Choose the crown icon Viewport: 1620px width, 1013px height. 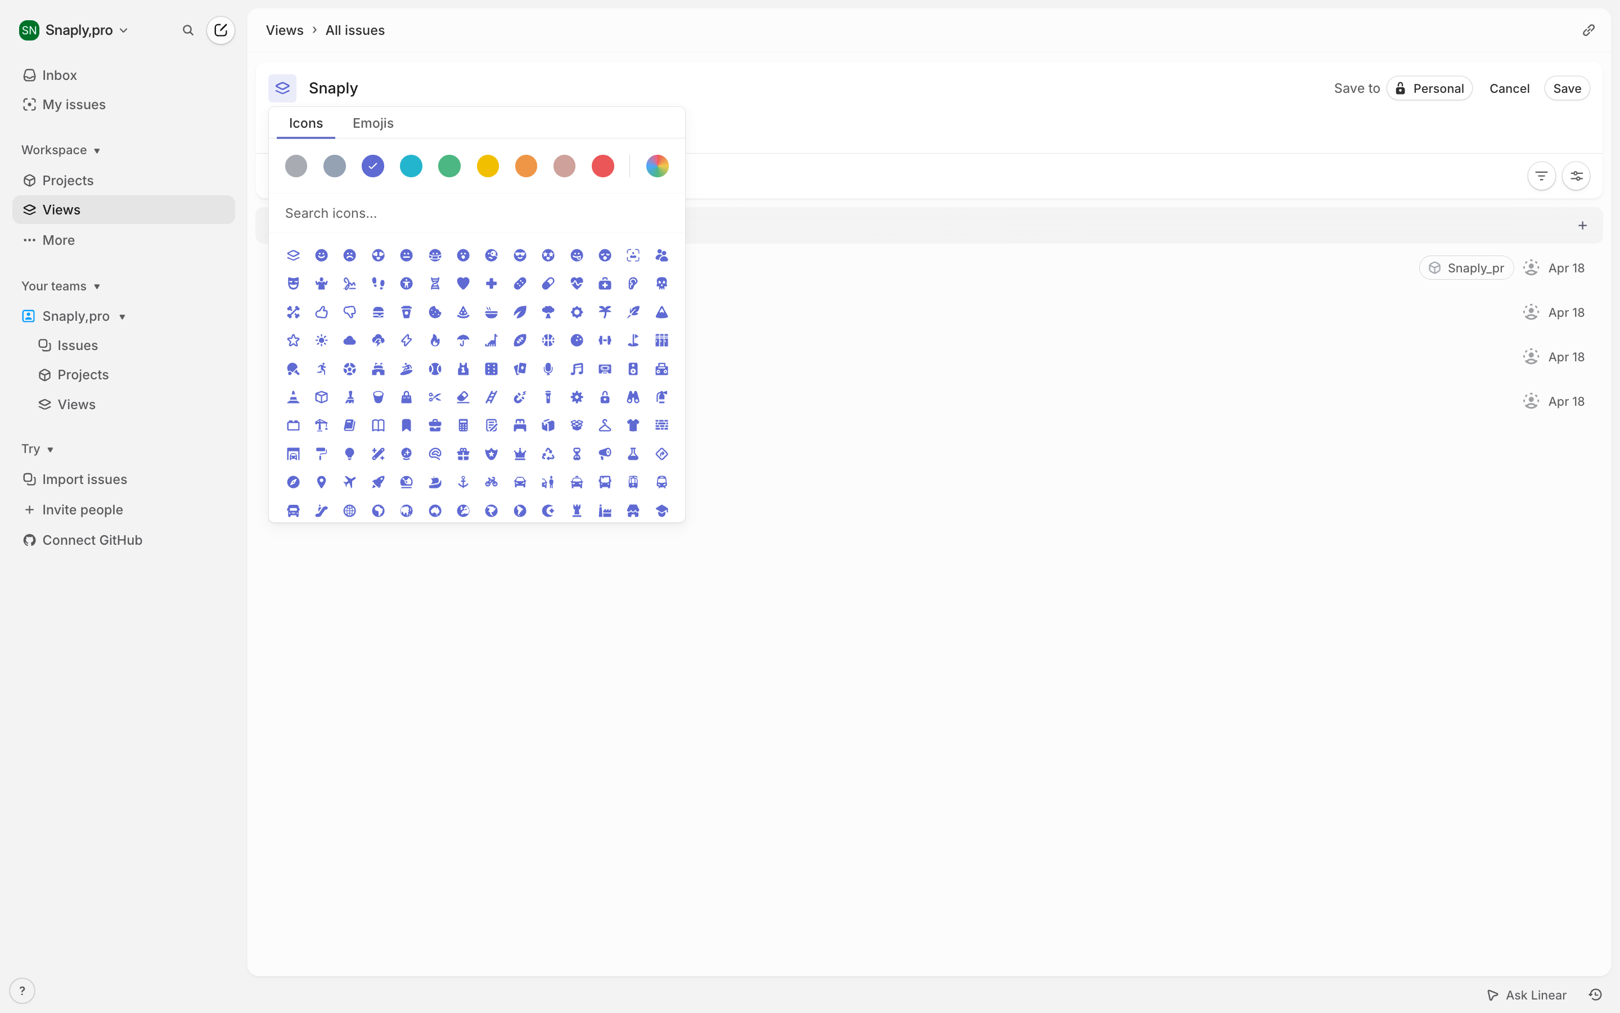coord(520,454)
